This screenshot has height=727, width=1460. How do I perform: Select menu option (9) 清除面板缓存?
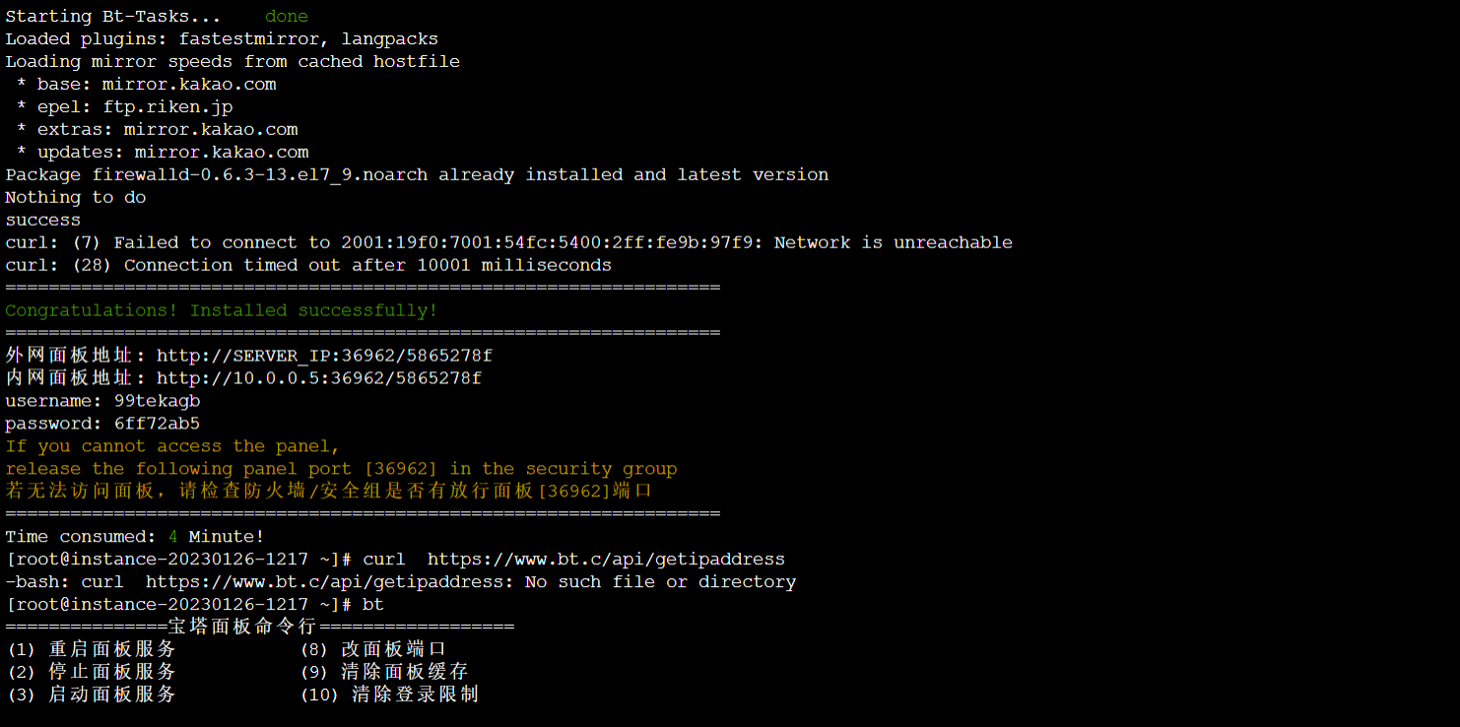[x=384, y=672]
